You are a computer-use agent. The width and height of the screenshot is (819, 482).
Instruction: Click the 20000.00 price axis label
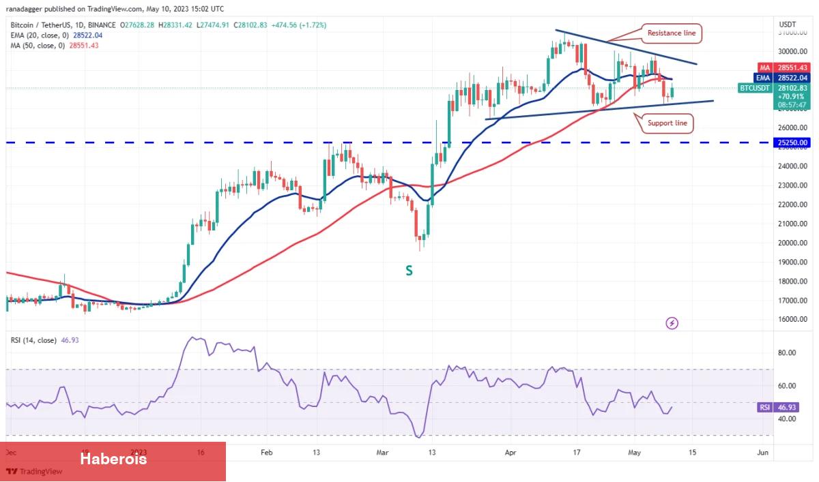pyautogui.click(x=792, y=243)
